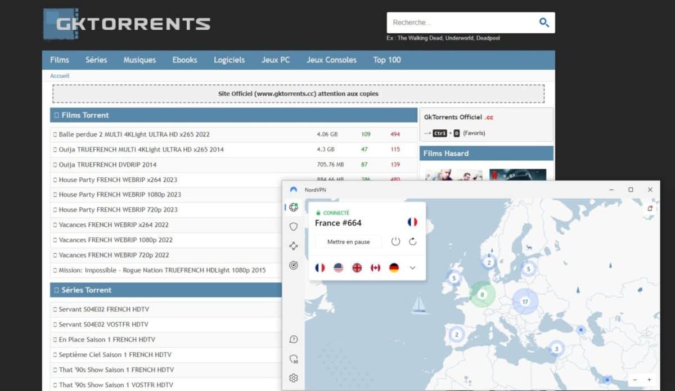Click the Films Torrent section header
This screenshot has height=391, width=675.
pyautogui.click(x=234, y=115)
